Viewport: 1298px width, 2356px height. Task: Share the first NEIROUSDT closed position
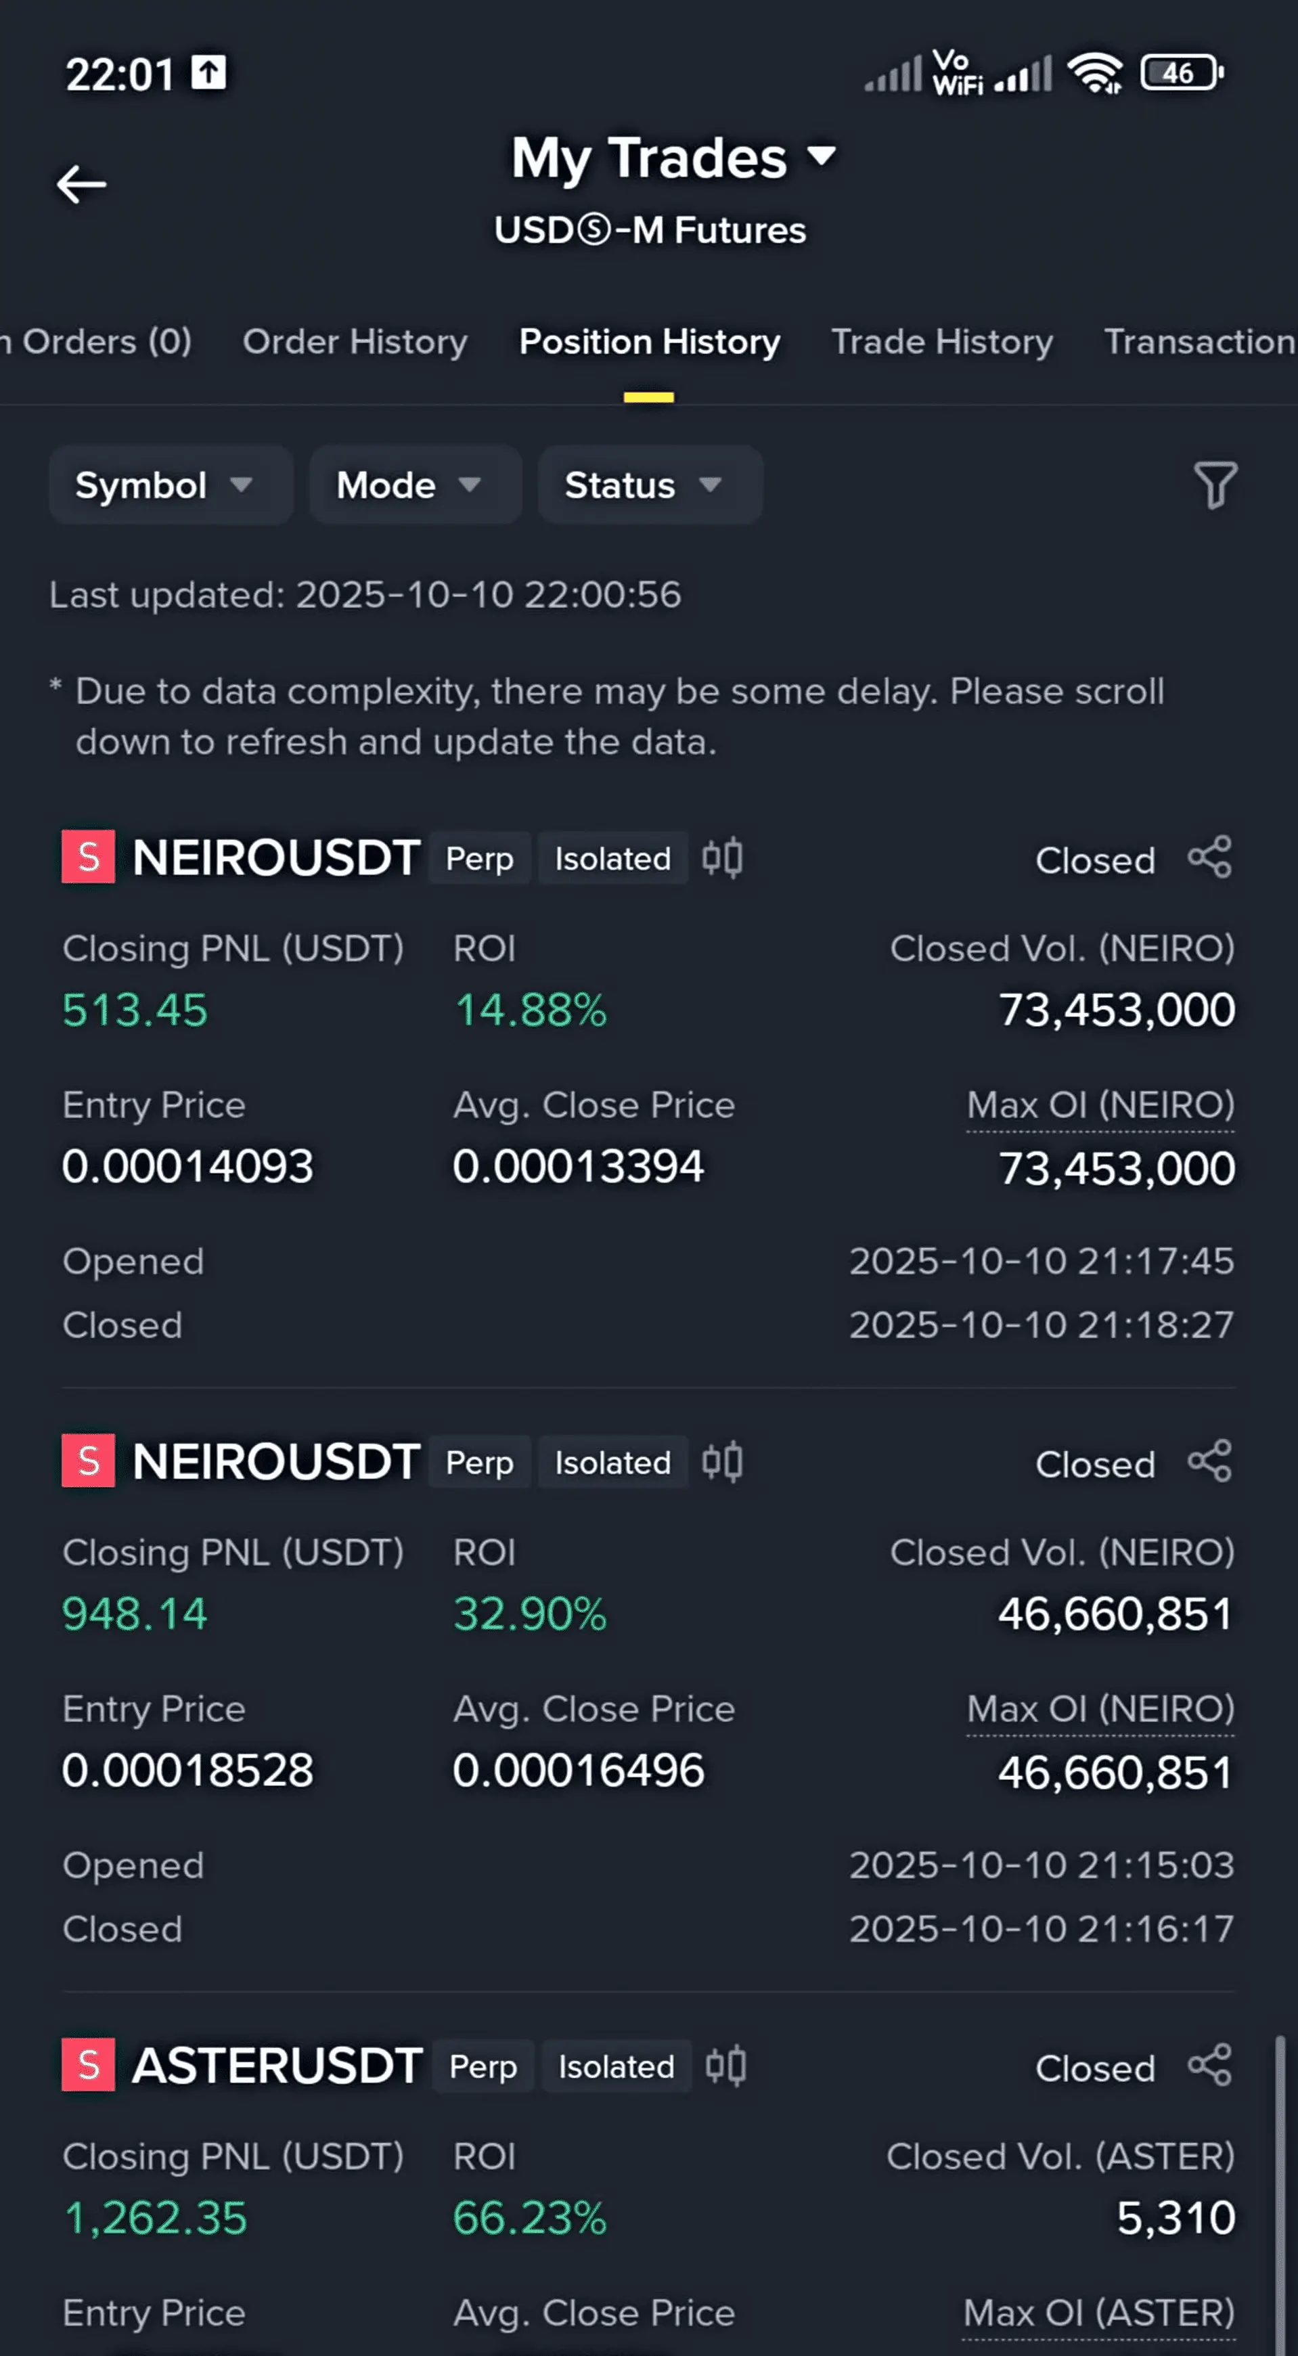[x=1209, y=858]
